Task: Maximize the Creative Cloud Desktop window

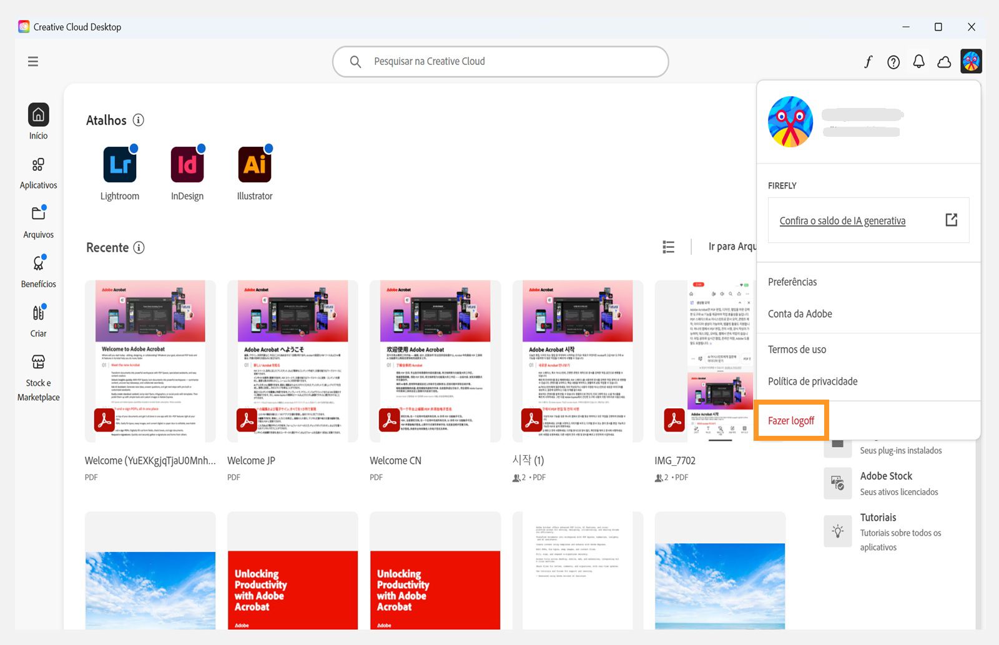Action: 938,27
